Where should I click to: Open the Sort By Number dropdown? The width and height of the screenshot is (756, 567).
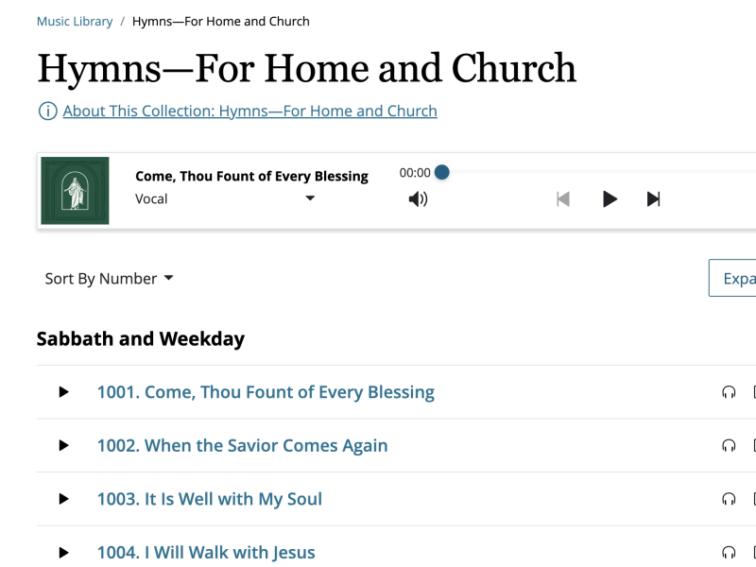coord(109,279)
